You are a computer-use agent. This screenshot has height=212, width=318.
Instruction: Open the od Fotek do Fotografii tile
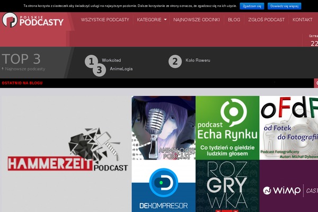pyautogui.click(x=289, y=128)
